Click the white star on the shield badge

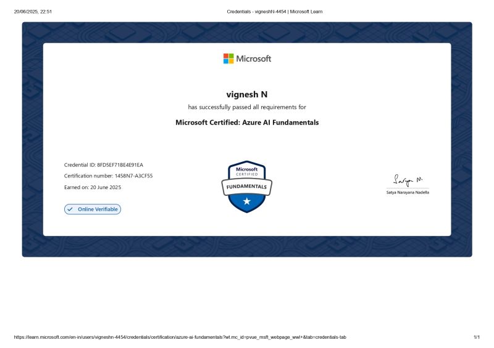(x=246, y=201)
